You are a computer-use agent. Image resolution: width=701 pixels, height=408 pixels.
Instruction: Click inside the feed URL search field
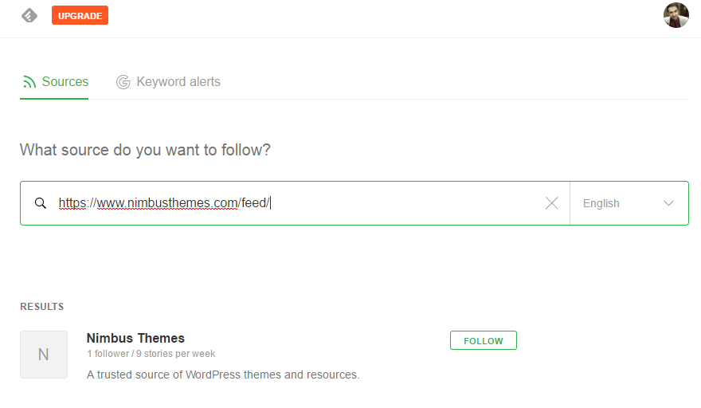(295, 203)
